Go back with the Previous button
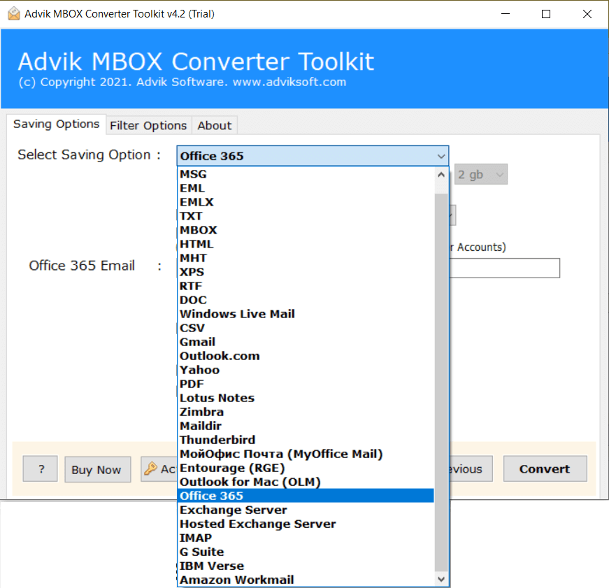The height and width of the screenshot is (588, 609). point(471,468)
